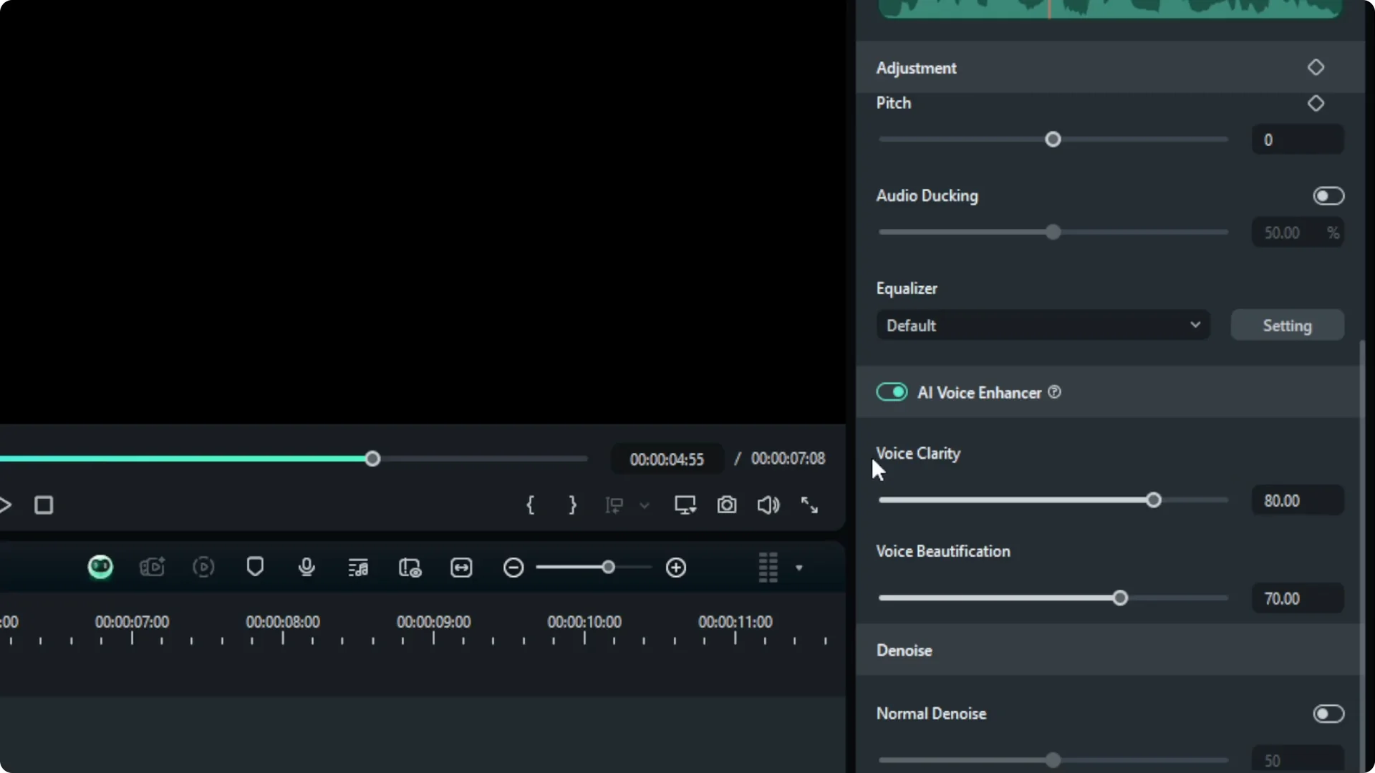Collapse the Adjustment section header
The height and width of the screenshot is (773, 1375).
click(916, 68)
